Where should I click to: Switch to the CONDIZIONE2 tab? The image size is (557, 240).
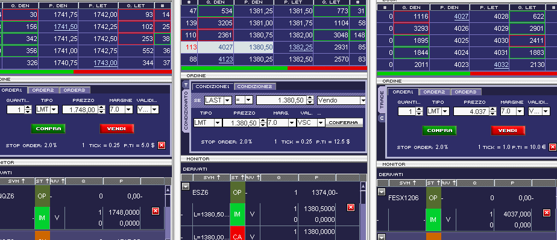255,86
